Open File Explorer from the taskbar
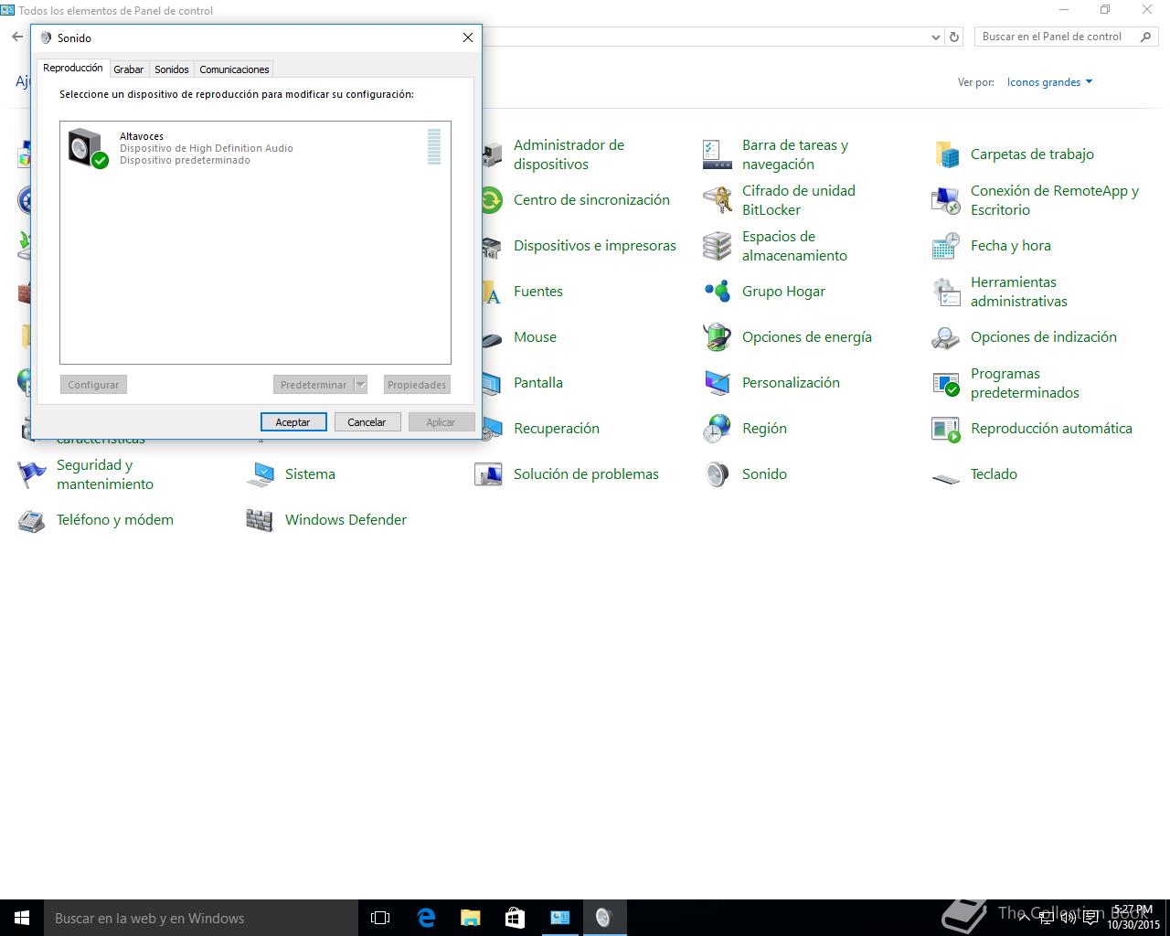The height and width of the screenshot is (936, 1170). 470,918
